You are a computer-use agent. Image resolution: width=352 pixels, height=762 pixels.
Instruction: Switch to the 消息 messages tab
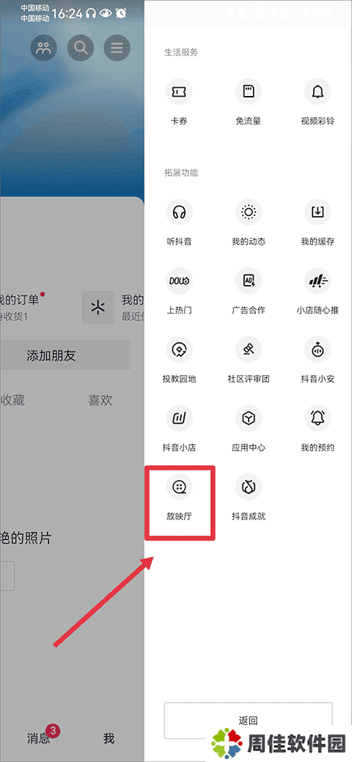pos(38,739)
